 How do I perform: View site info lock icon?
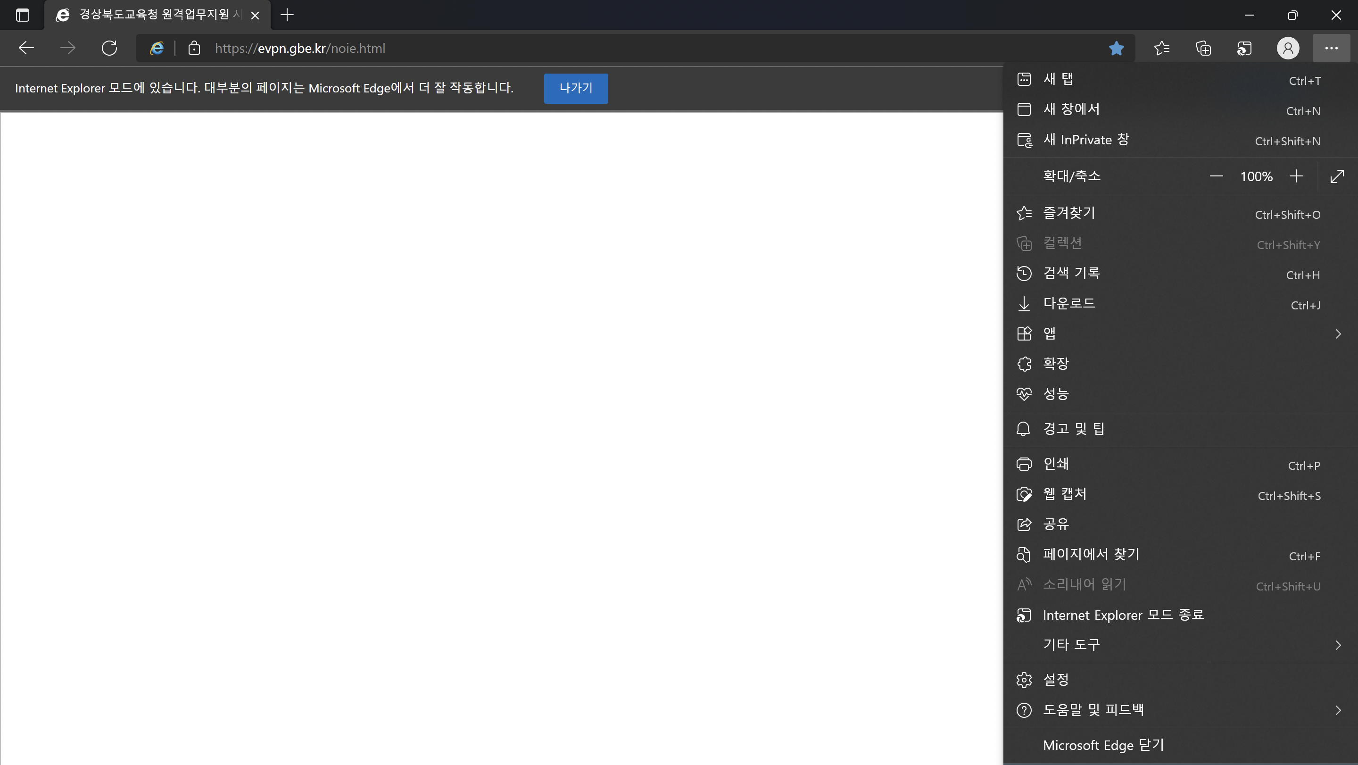point(194,49)
